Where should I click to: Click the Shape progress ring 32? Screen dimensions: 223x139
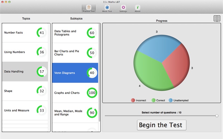pyautogui.click(x=42, y=91)
